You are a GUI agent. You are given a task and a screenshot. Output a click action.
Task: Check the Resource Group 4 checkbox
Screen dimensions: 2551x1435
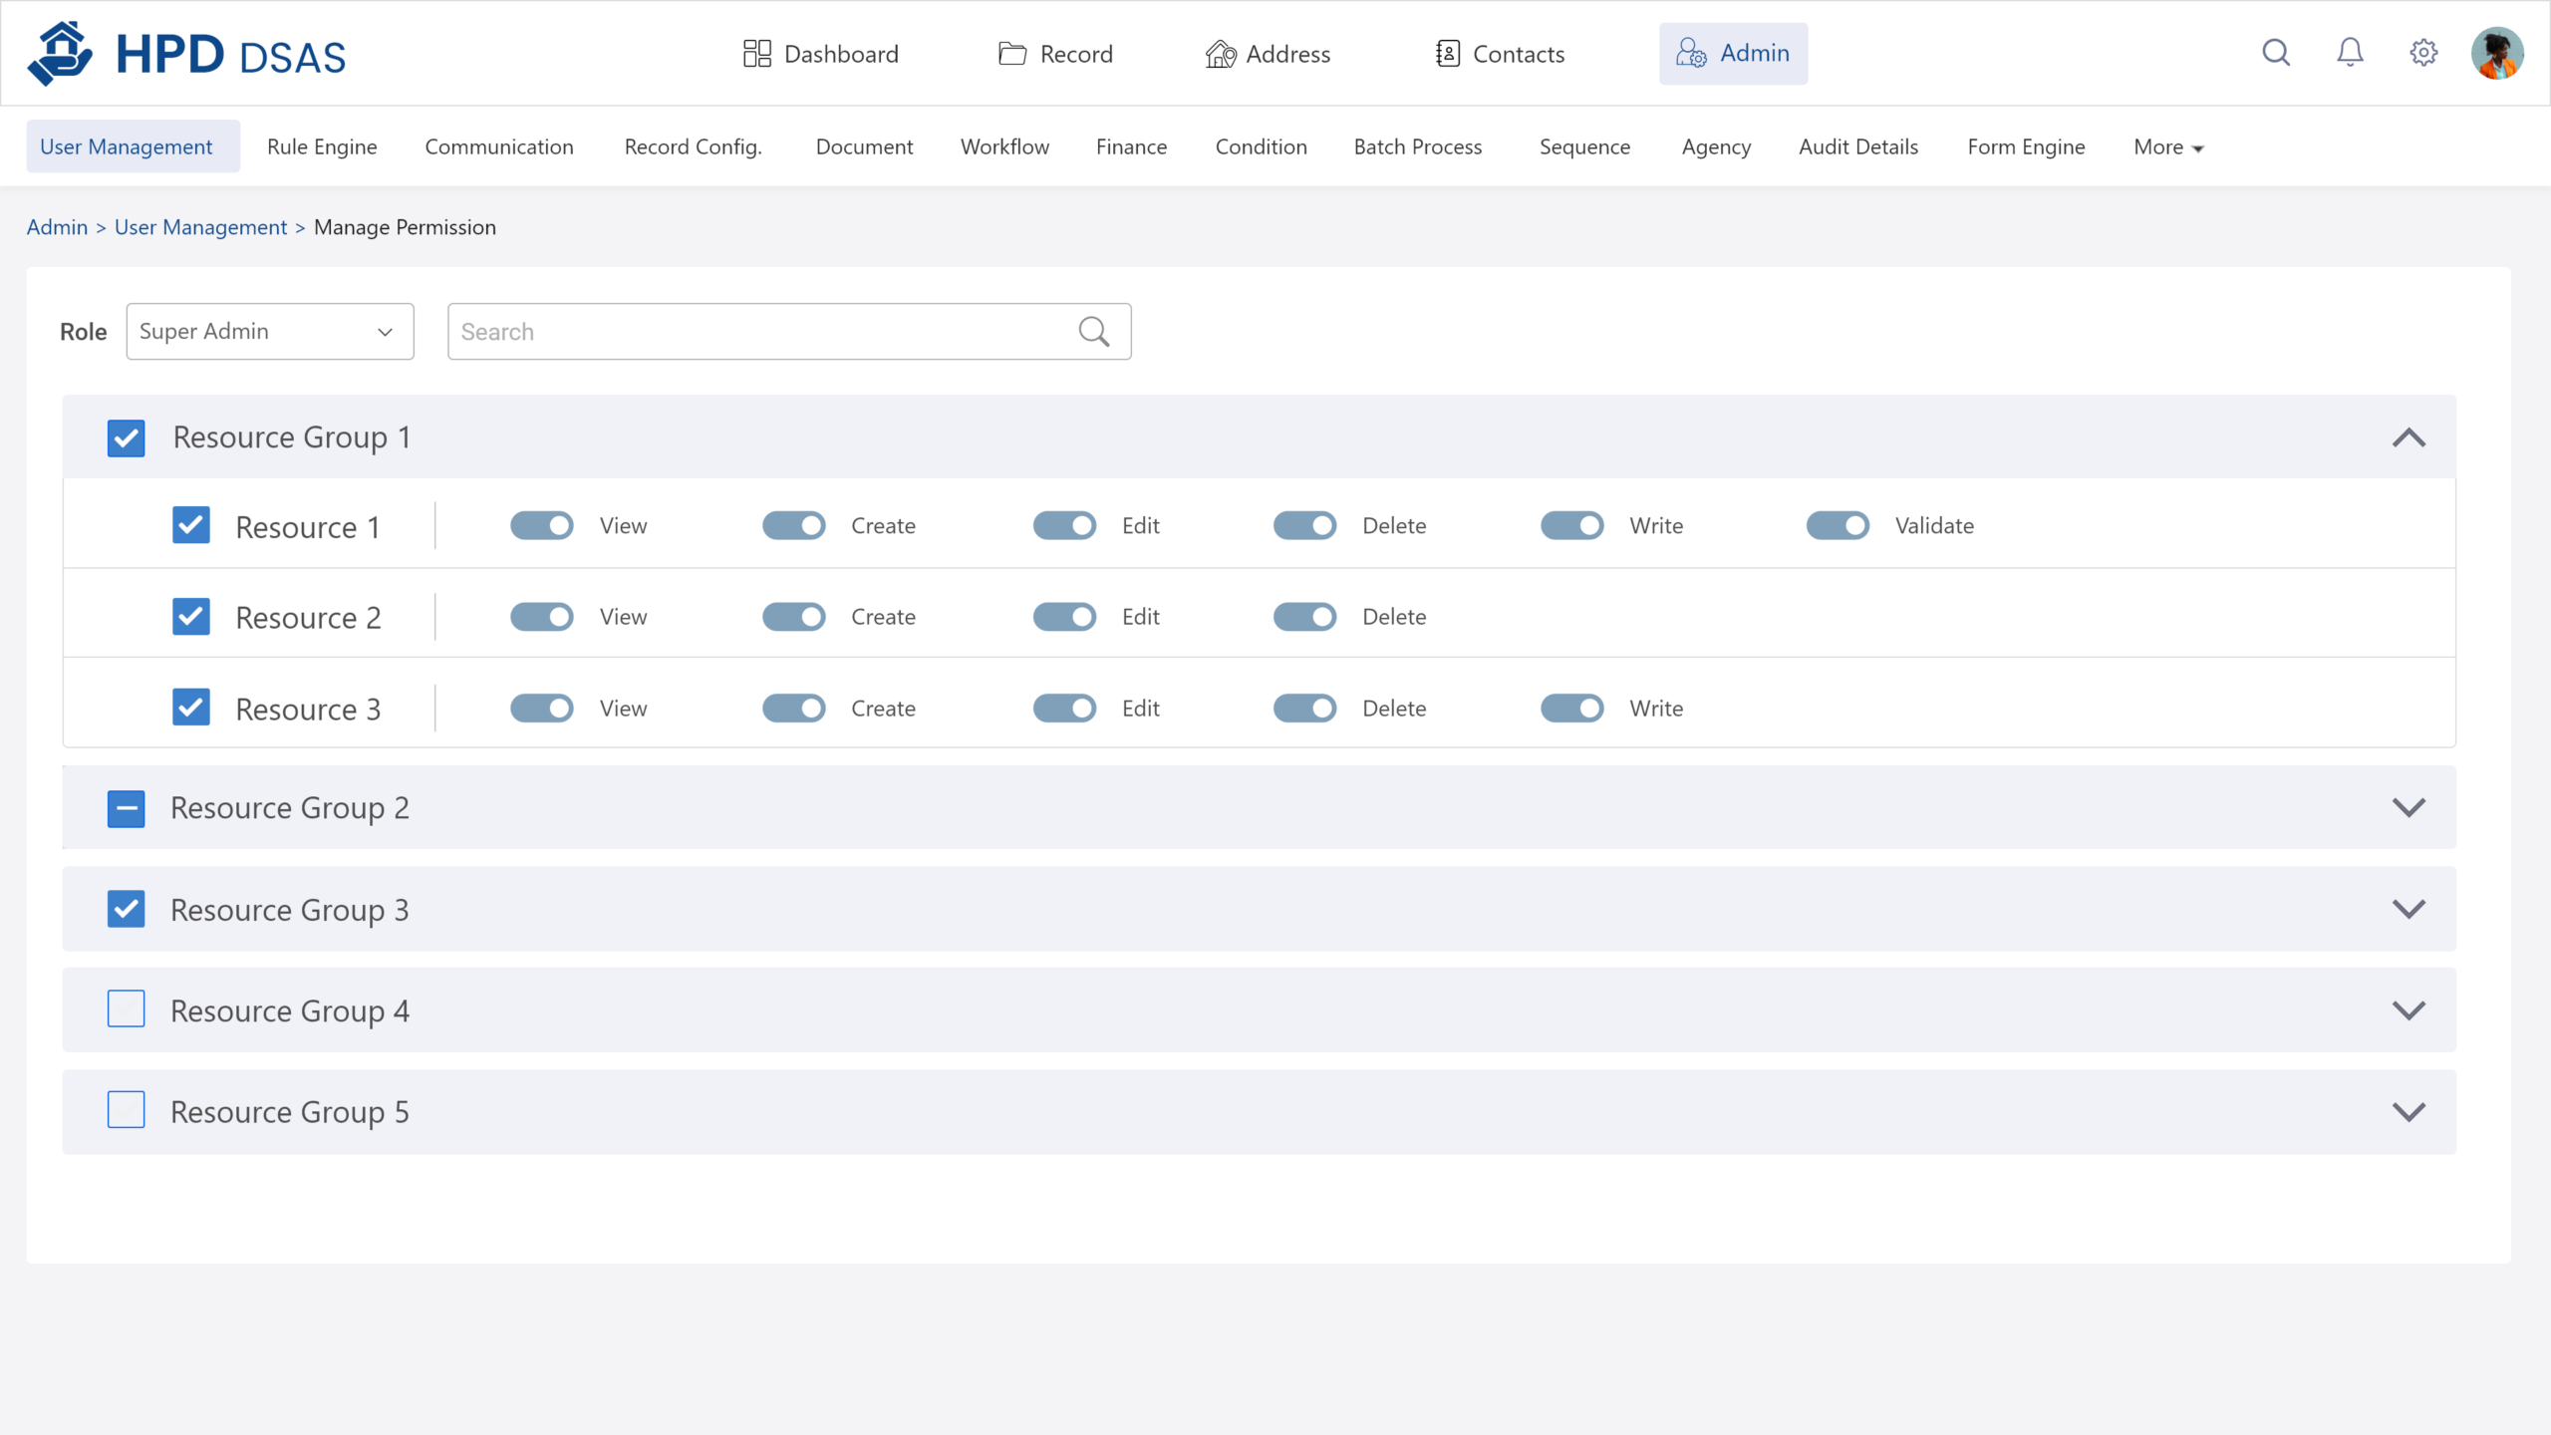126,1008
